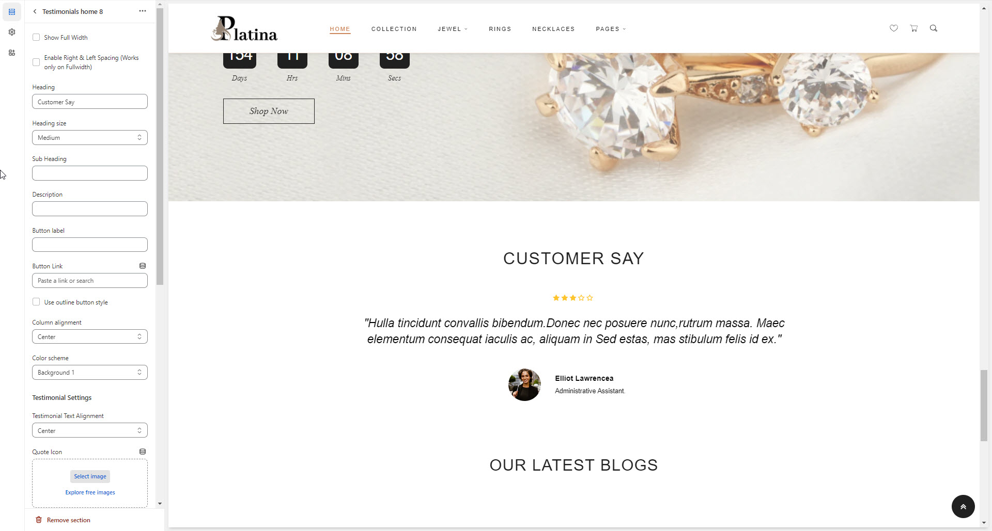Click the Select image button

(x=90, y=476)
